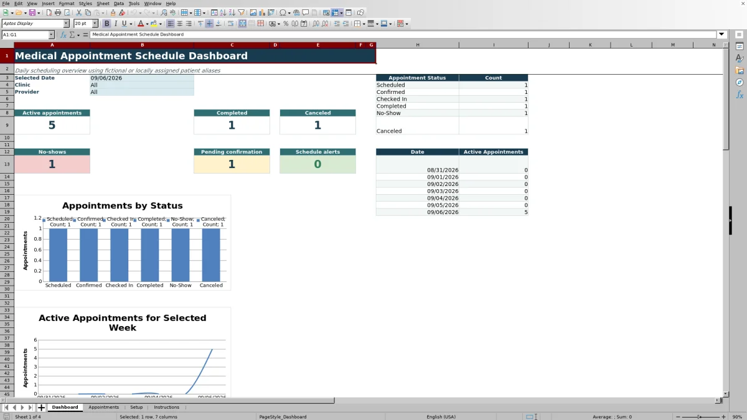Open the Sheet menu
747x420 pixels.
click(103, 3)
